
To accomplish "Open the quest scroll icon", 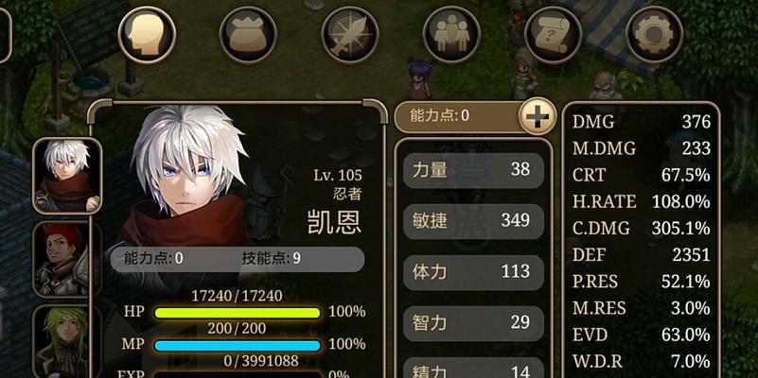I will (553, 35).
